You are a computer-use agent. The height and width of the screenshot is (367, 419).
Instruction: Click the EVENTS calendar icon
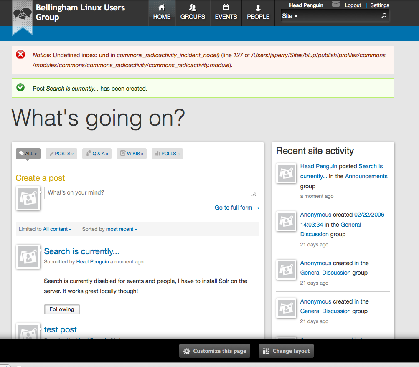click(x=226, y=8)
